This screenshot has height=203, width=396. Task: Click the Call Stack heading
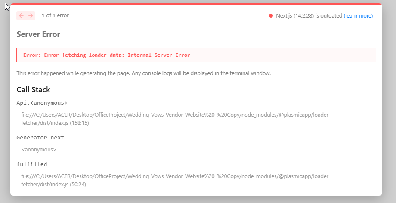[33, 90]
